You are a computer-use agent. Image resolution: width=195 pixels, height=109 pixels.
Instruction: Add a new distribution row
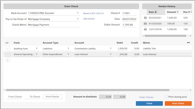[x=8, y=60]
